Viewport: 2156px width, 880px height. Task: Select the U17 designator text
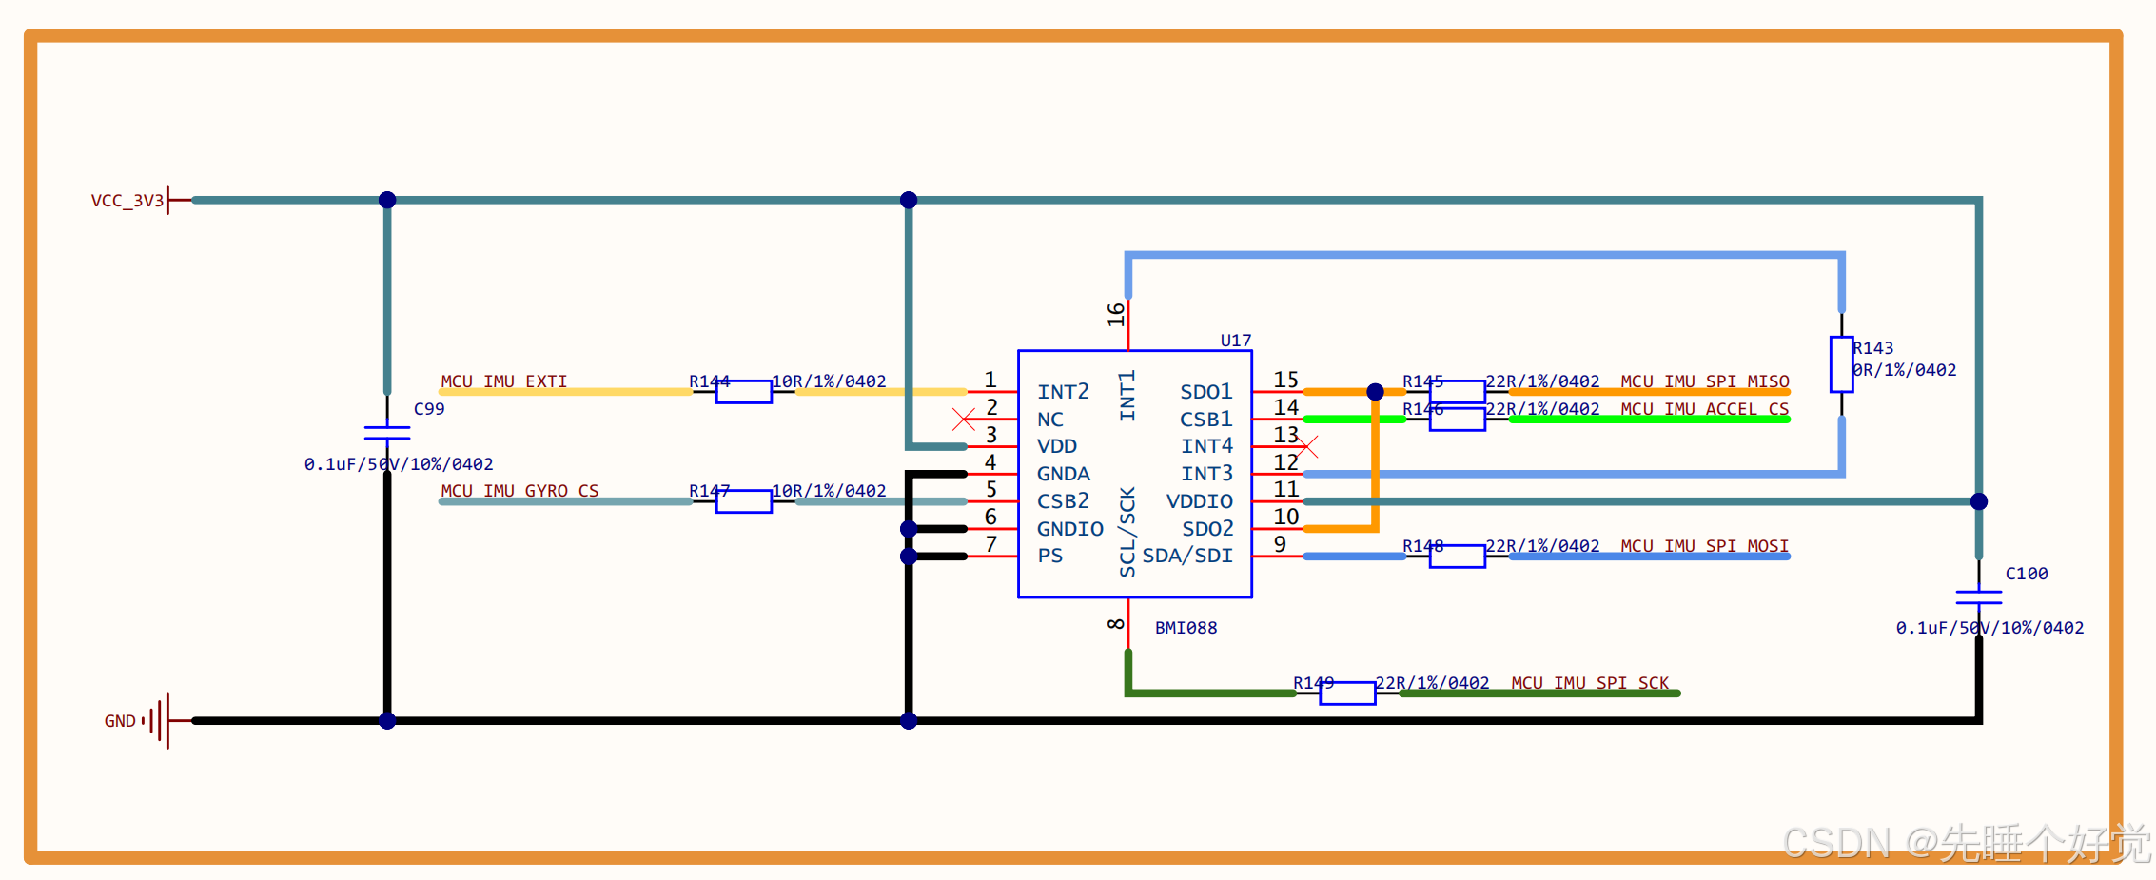coord(1236,341)
